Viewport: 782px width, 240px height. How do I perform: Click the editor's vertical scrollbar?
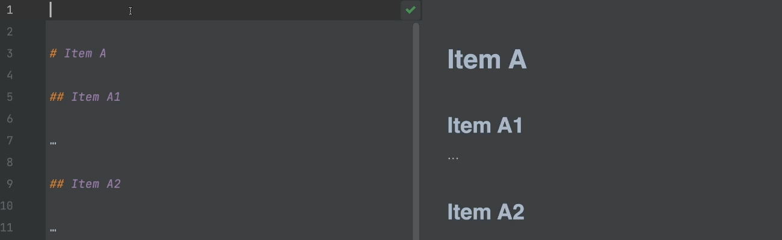[x=416, y=131]
